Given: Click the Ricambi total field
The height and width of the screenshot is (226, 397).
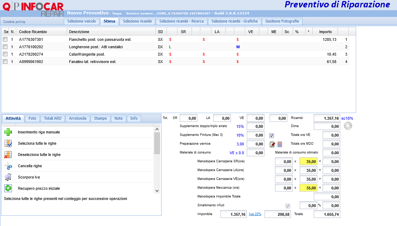Looking at the screenshot, I should pos(327,118).
